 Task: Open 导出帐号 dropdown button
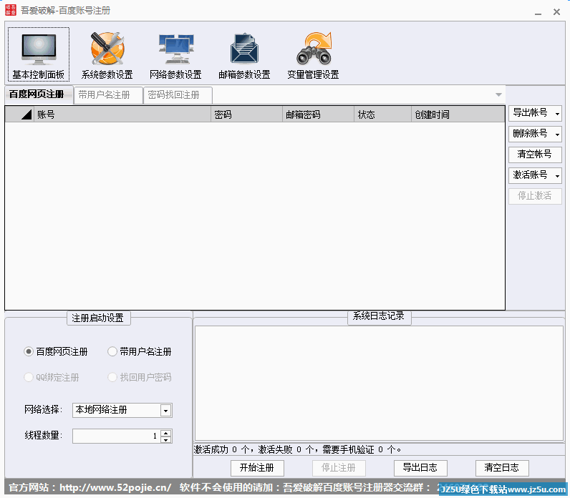pos(535,113)
